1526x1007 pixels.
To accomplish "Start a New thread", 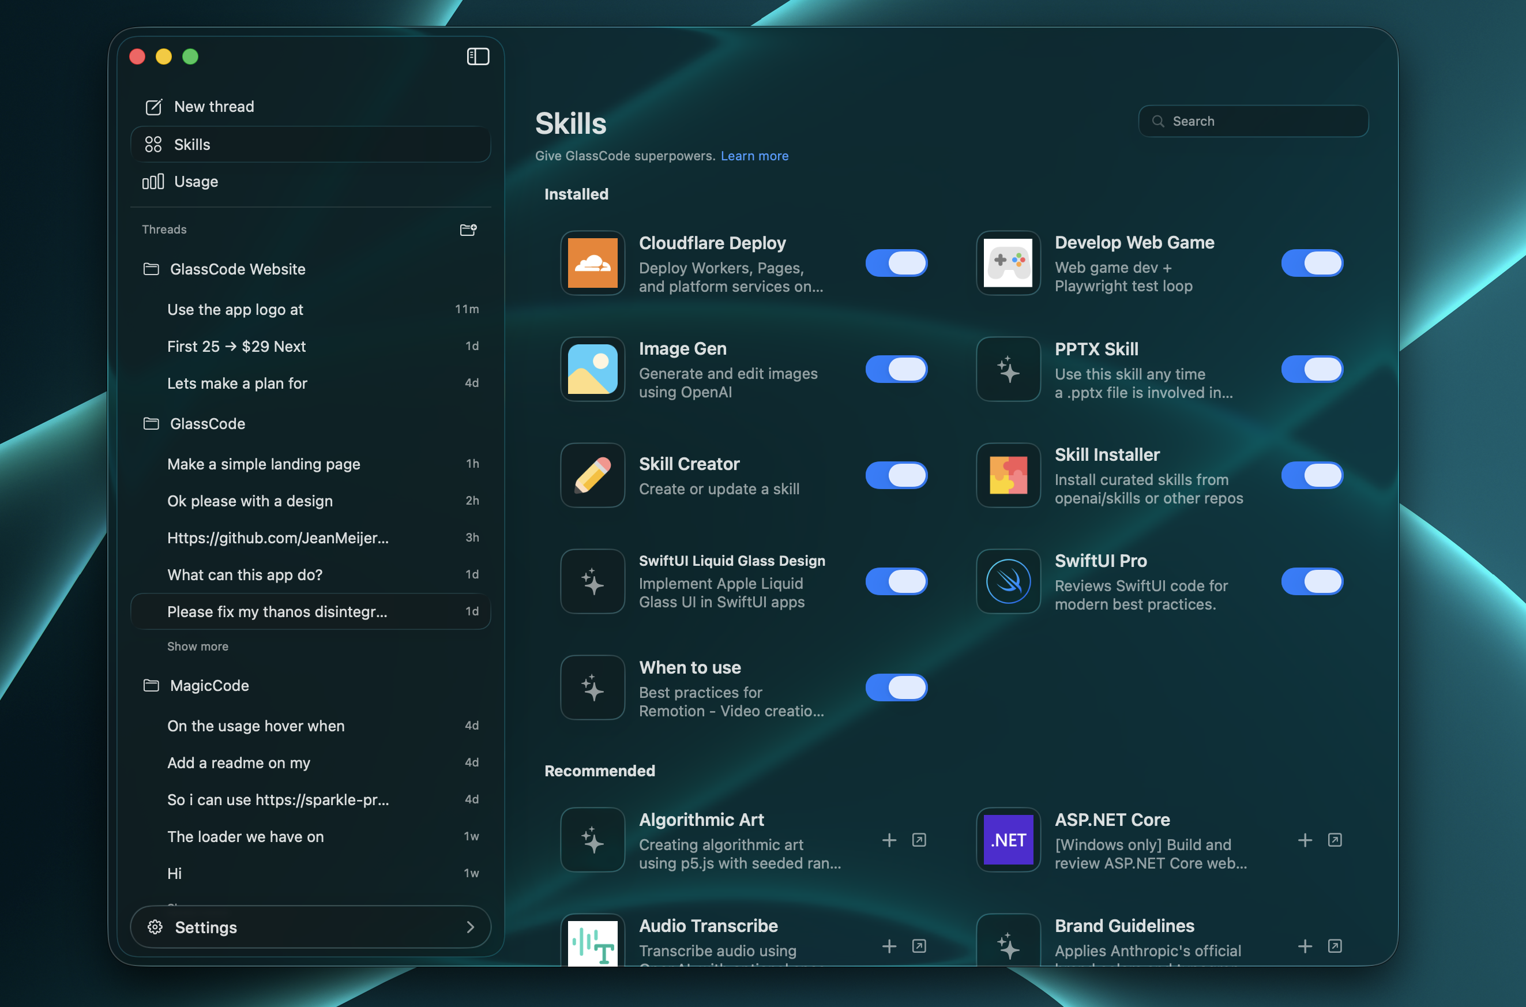I will point(214,107).
